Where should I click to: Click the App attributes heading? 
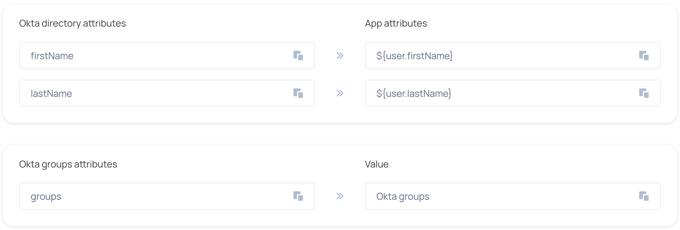tap(396, 23)
